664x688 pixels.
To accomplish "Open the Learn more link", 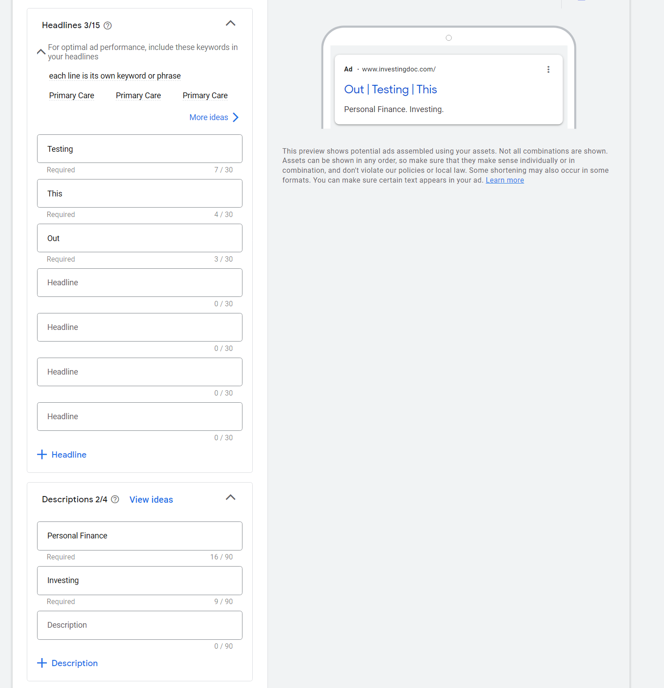I will click(x=505, y=180).
